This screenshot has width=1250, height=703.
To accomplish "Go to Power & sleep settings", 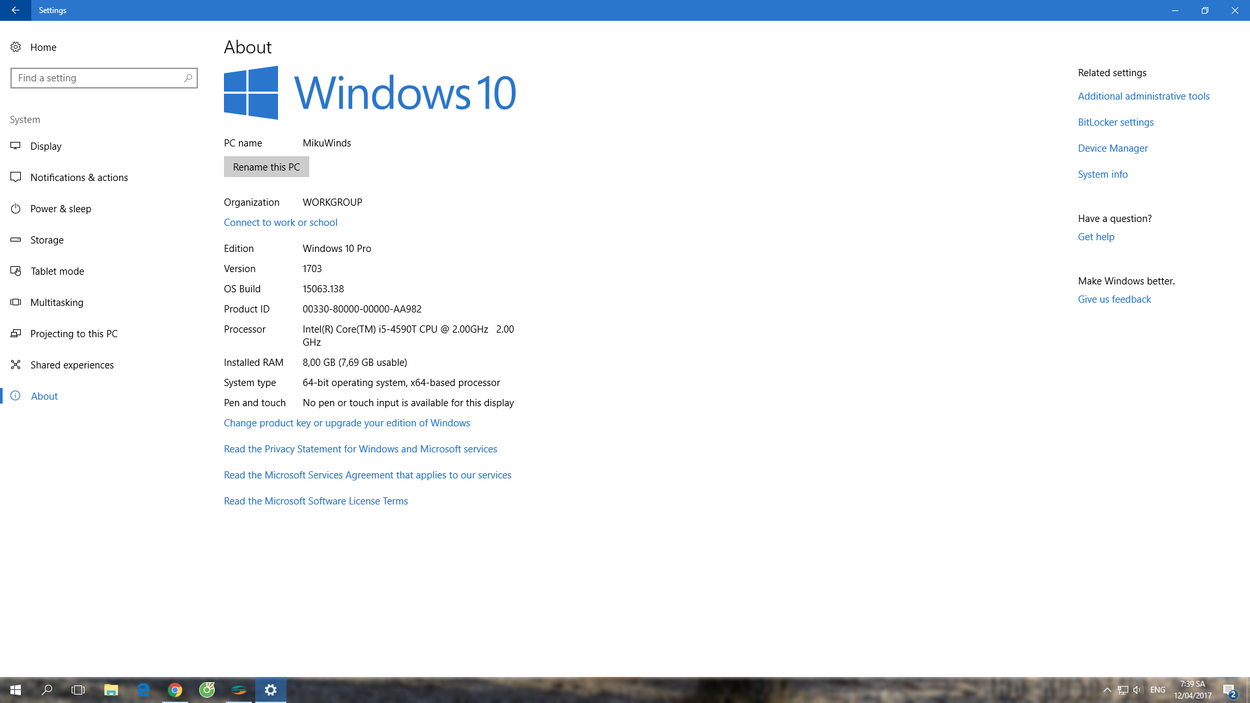I will pos(104,208).
